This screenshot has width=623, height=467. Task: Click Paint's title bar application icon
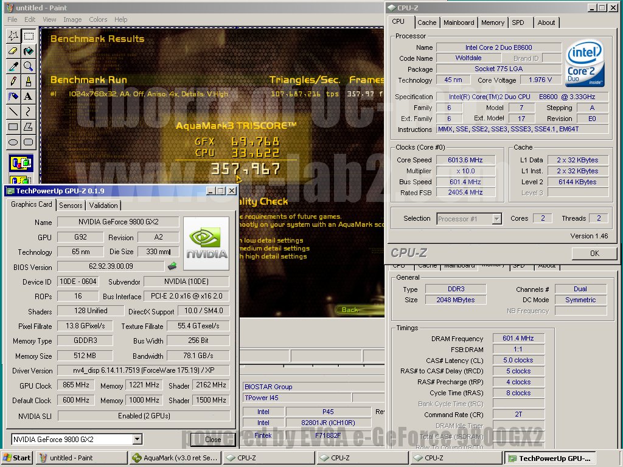10,7
